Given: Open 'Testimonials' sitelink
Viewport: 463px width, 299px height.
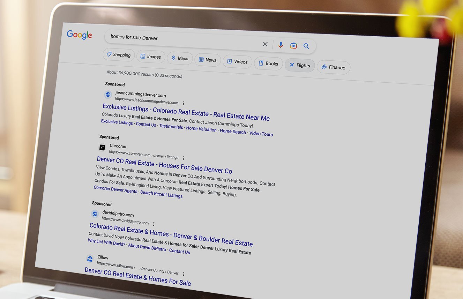Looking at the screenshot, I should point(171,126).
